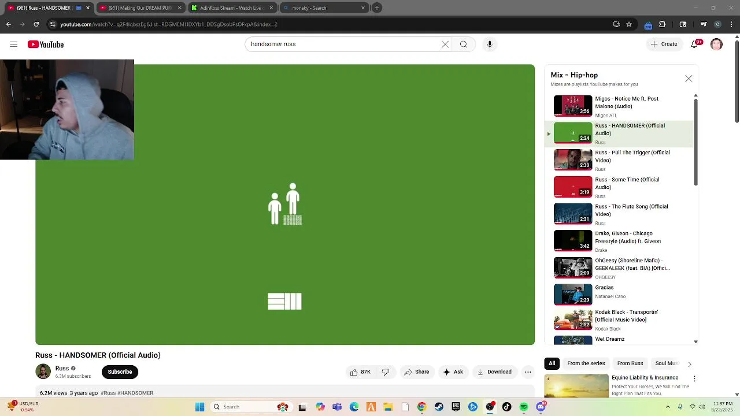Open Epic Games from the taskbar
Screen dimensions: 740x416
[x=456, y=407]
